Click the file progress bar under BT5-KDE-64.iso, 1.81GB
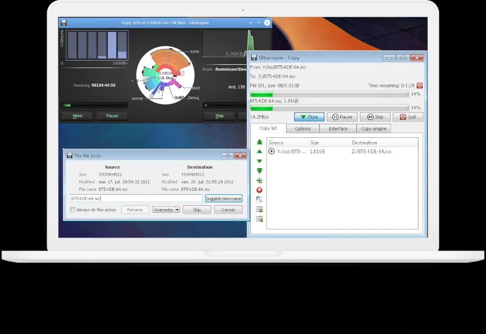The width and height of the screenshot is (486, 334). point(330,108)
